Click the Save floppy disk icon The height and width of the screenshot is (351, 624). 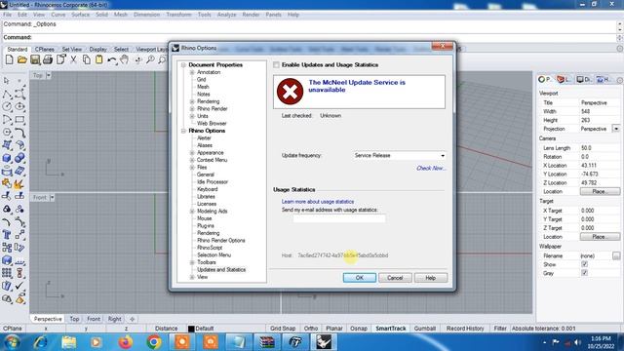click(x=35, y=60)
